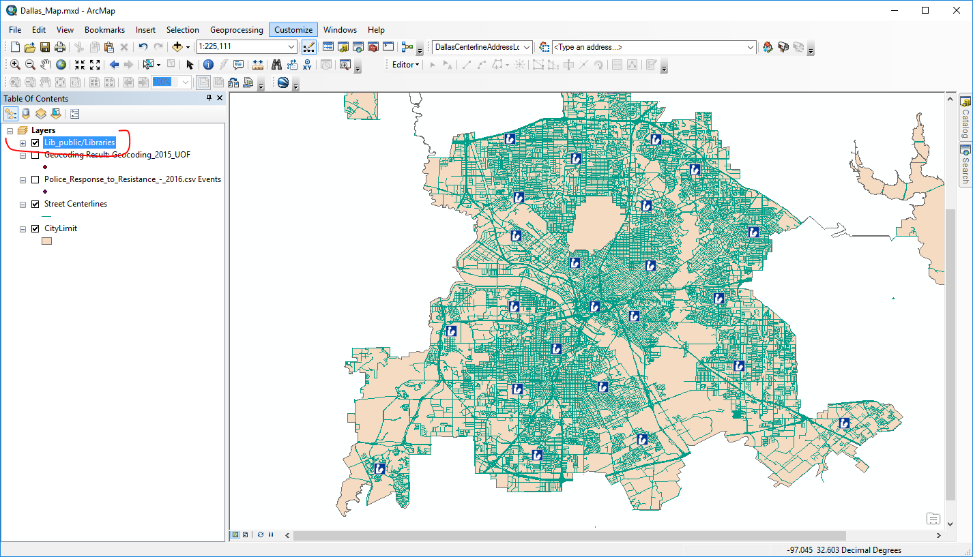Screen dimensions: 973x557
Task: Open the Bookmarks menu
Action: 104,30
